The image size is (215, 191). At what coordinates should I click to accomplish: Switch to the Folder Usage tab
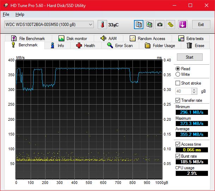click(160, 46)
